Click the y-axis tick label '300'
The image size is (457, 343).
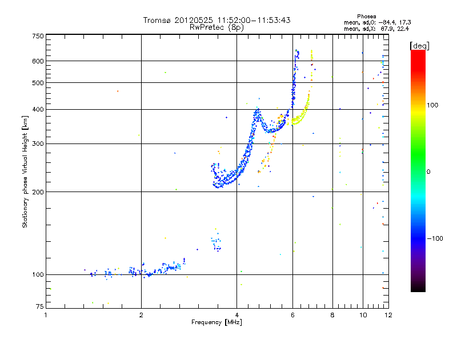click(x=38, y=144)
